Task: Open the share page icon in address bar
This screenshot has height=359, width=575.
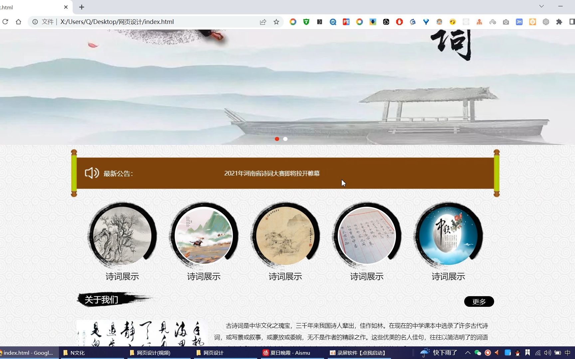Action: tap(263, 22)
